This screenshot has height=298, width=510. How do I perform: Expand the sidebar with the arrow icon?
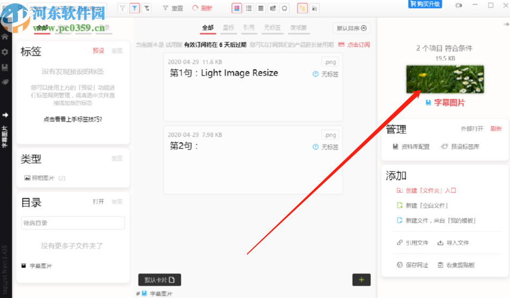5,115
